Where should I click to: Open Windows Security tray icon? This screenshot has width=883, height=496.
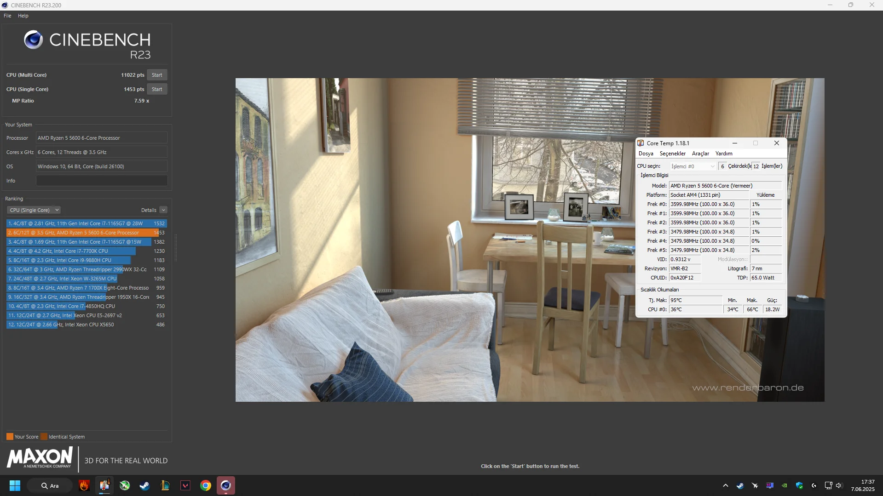tap(799, 485)
